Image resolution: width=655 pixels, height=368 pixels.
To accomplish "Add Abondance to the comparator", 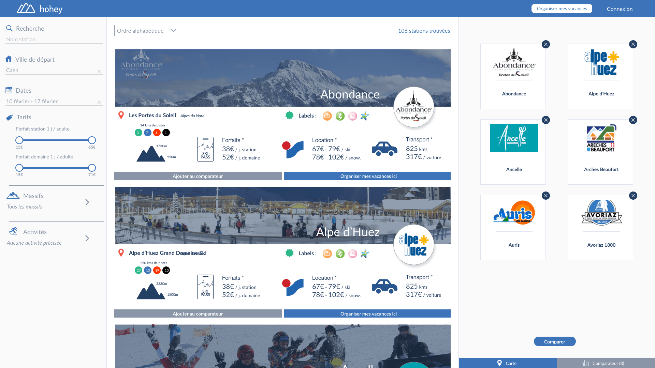I will [x=198, y=176].
